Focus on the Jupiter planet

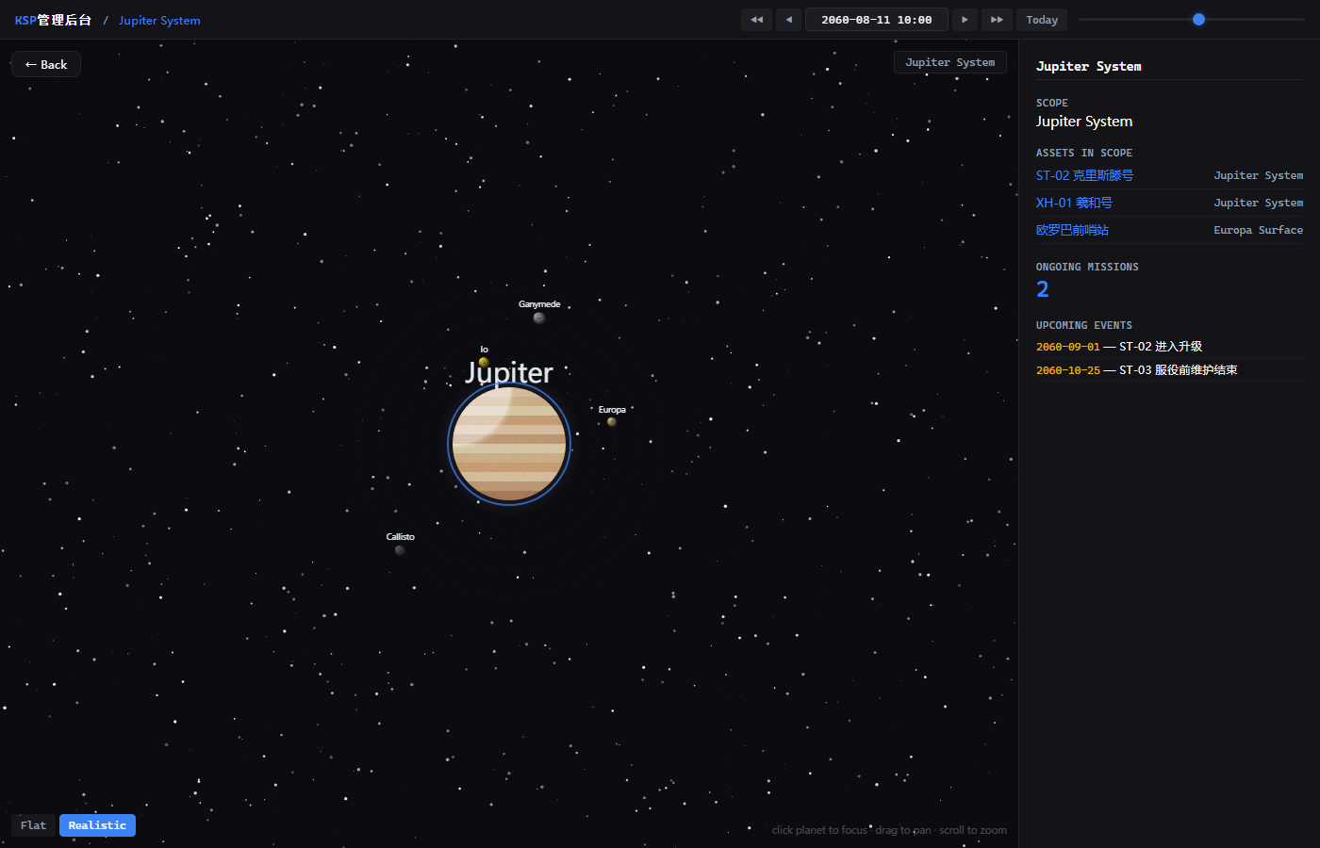(x=509, y=444)
